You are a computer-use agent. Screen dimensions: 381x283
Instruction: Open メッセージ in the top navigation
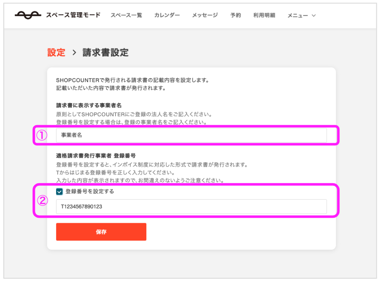click(x=205, y=15)
